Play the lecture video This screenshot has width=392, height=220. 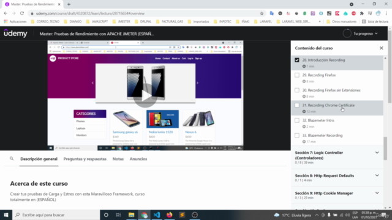(x=145, y=96)
